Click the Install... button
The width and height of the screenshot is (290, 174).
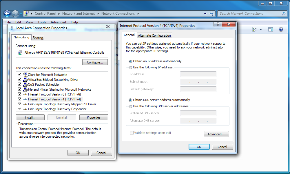(x=30, y=117)
